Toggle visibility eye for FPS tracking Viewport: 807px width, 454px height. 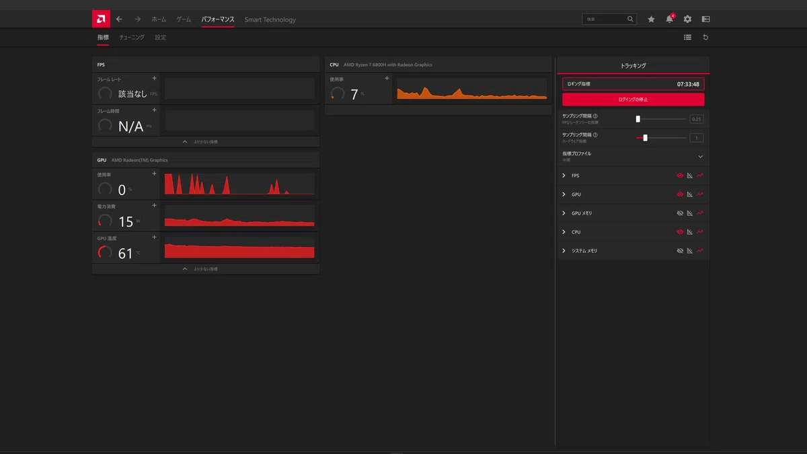(x=680, y=176)
